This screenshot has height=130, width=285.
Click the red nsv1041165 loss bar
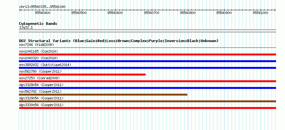(148, 54)
